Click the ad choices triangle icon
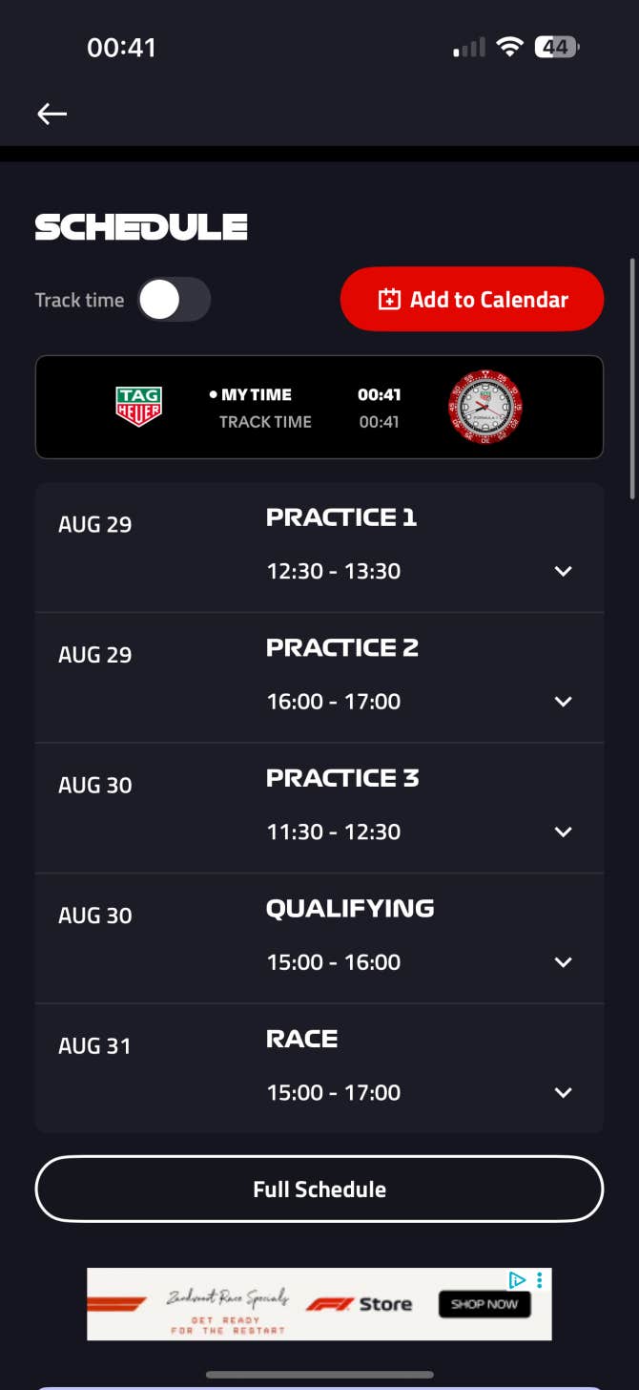Image resolution: width=639 pixels, height=1390 pixels. tap(518, 1280)
